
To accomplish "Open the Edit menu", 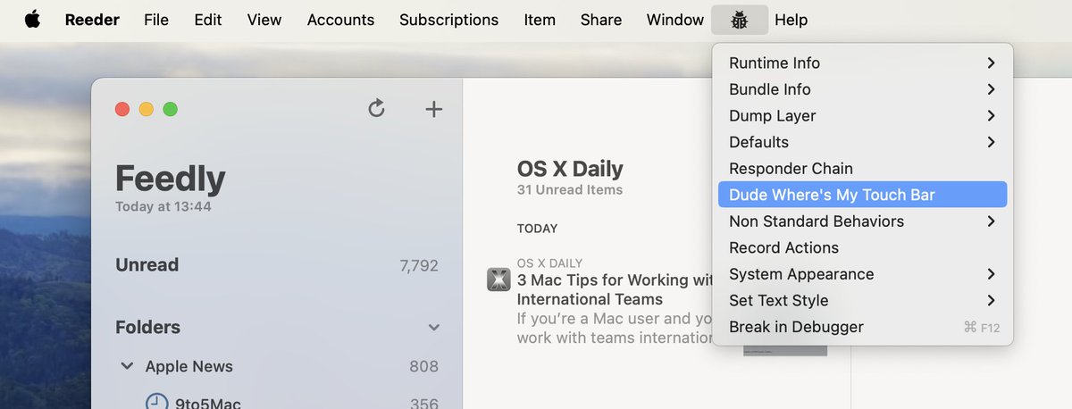I will 208,20.
